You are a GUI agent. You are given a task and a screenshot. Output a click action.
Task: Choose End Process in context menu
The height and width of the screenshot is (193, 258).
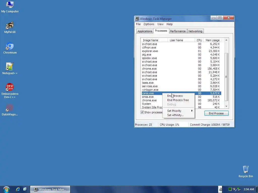(178, 96)
